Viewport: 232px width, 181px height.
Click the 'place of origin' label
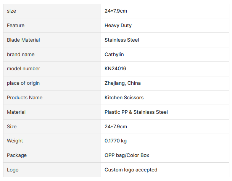click(x=23, y=83)
